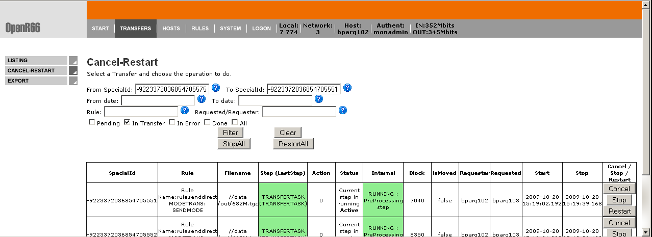Click the SpecialId column header
This screenshot has width=652, height=237.
122,173
